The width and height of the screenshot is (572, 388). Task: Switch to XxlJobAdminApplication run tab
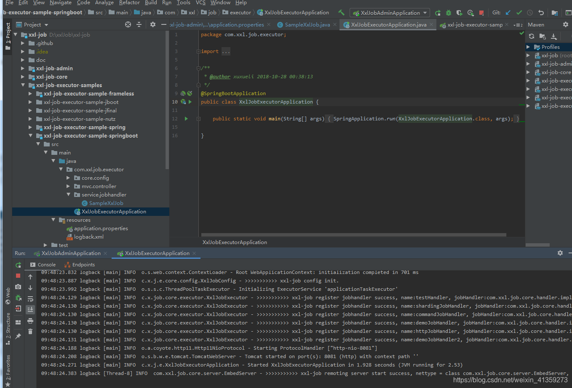coord(71,253)
